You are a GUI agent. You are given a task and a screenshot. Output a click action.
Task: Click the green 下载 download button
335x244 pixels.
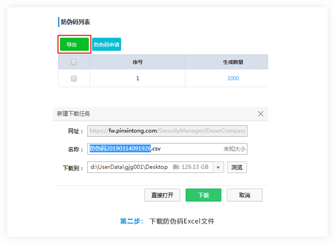tap(203, 195)
